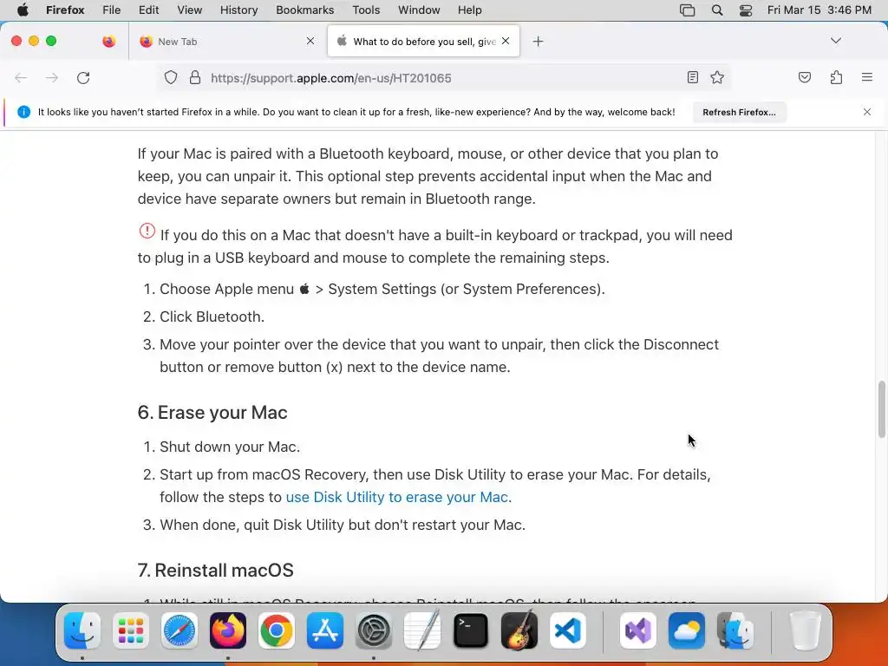Viewport: 888px width, 666px height.
Task: Click the page vertical scrollbar thumb
Action: click(881, 409)
